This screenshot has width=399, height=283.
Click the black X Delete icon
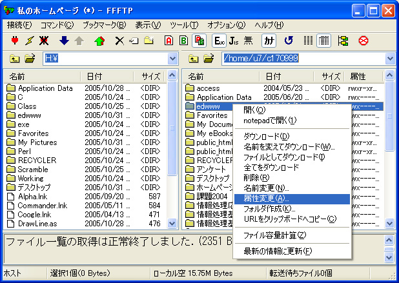(119, 41)
